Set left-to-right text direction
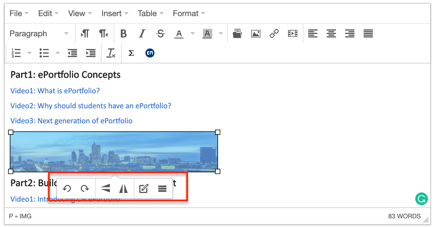The width and height of the screenshot is (436, 227). [85, 34]
